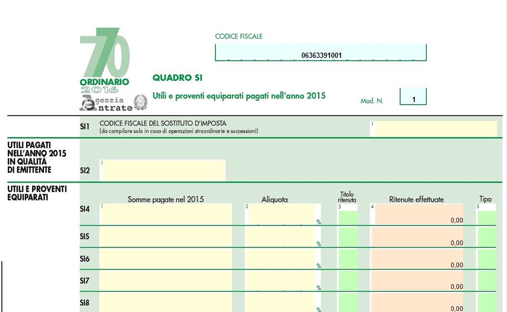The width and height of the screenshot is (507, 312).
Task: Click the SI5 Somme pagate field
Action: [x=165, y=237]
